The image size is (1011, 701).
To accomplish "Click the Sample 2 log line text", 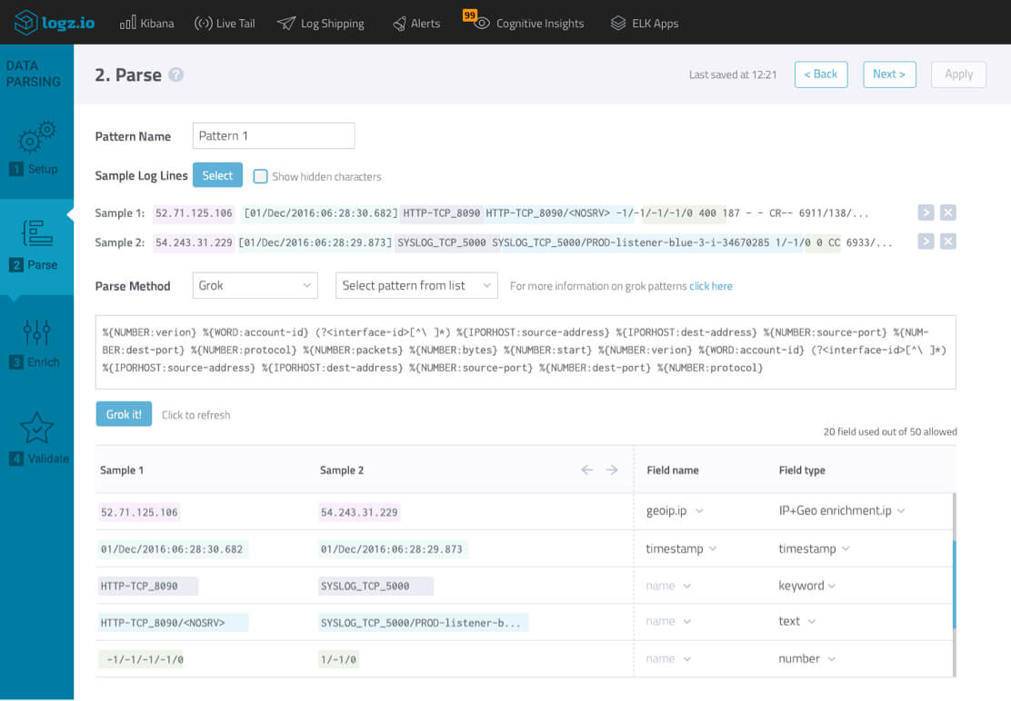I will click(523, 242).
